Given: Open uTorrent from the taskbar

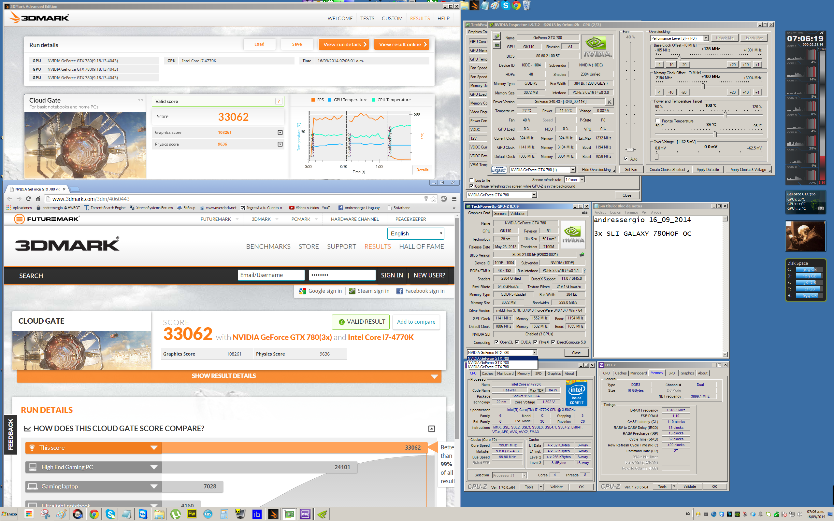Looking at the screenshot, I should point(175,514).
